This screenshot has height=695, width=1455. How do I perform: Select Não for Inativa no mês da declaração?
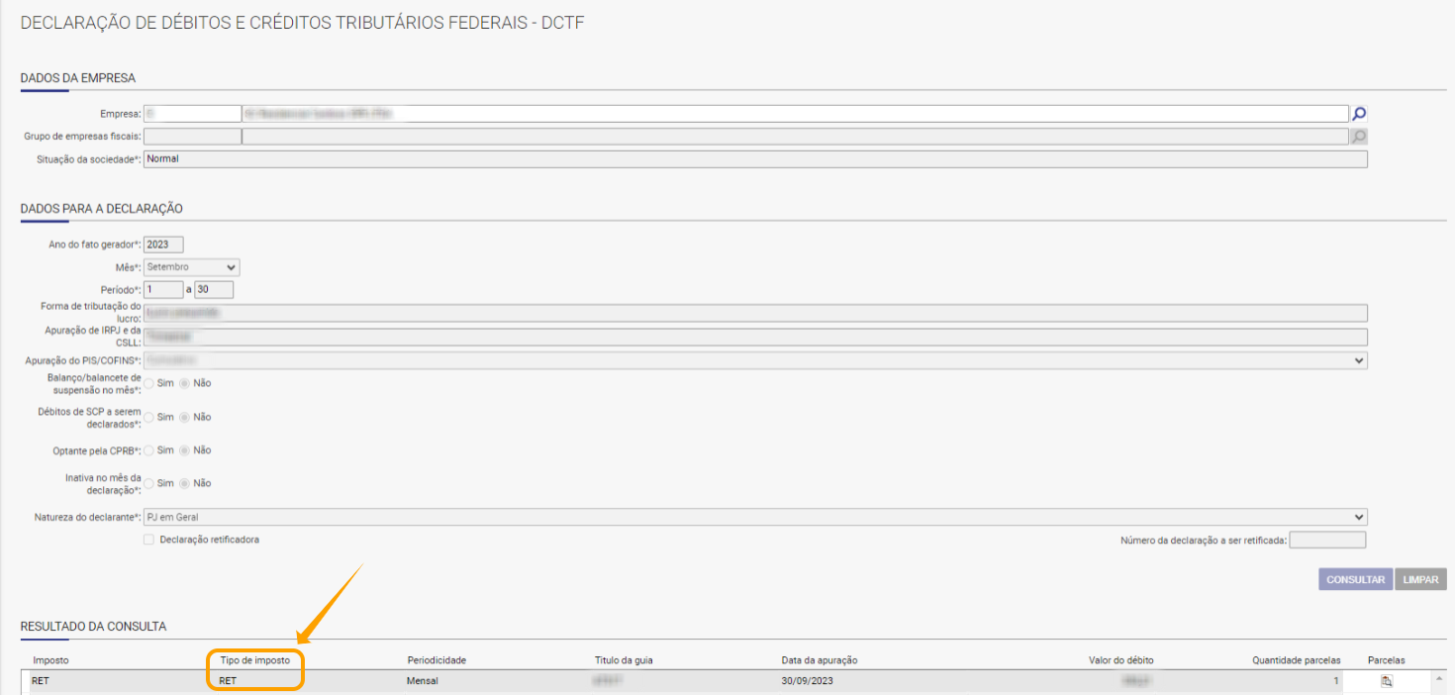184,483
